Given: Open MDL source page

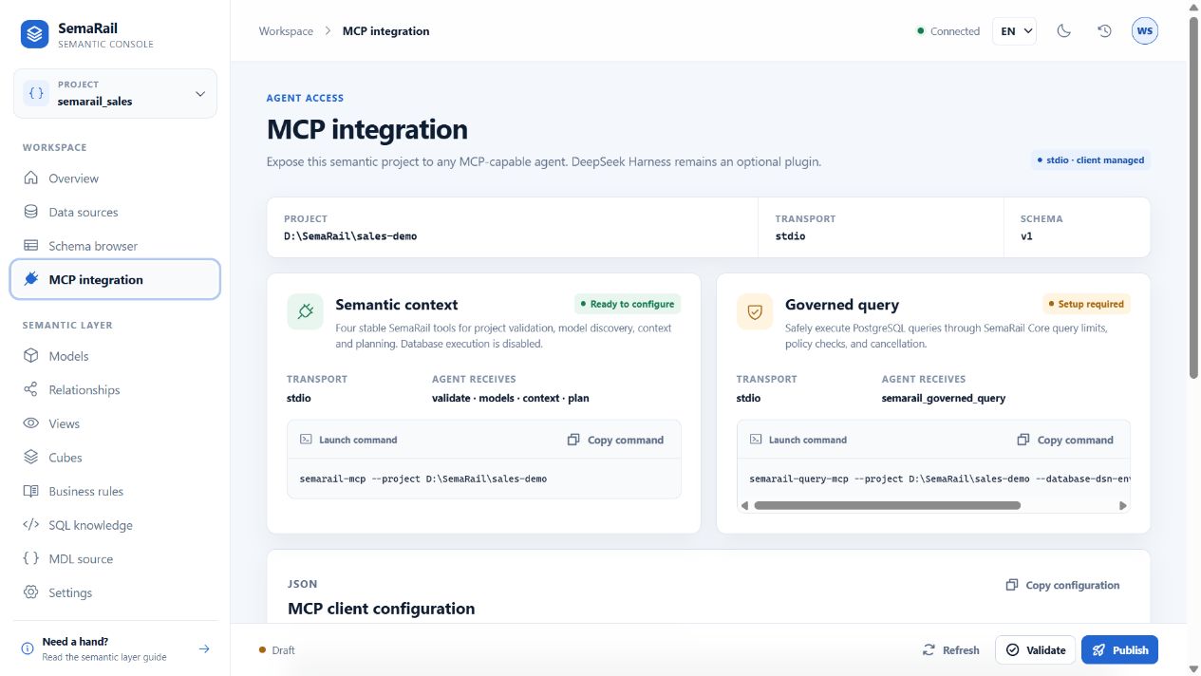Looking at the screenshot, I should pyautogui.click(x=115, y=559).
